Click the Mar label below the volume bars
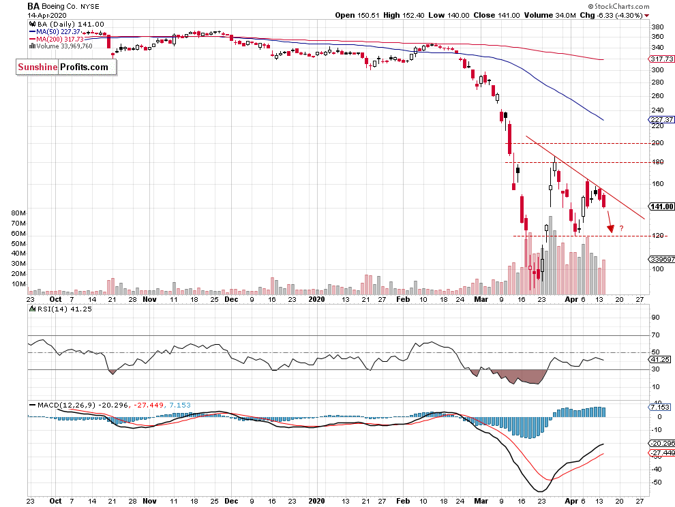The image size is (675, 507). 481,299
